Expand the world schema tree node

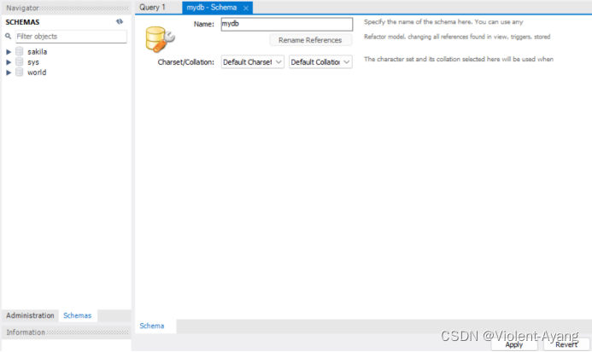point(9,72)
